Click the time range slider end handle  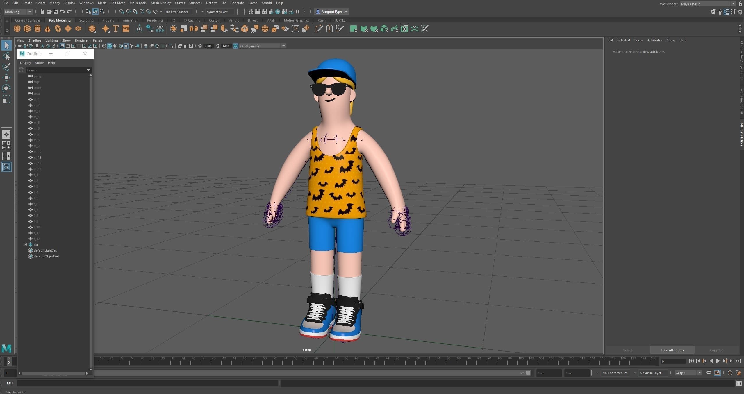(528, 373)
